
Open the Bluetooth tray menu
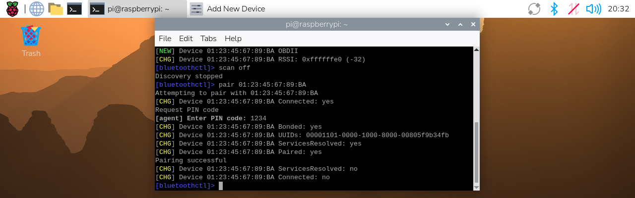(x=554, y=8)
